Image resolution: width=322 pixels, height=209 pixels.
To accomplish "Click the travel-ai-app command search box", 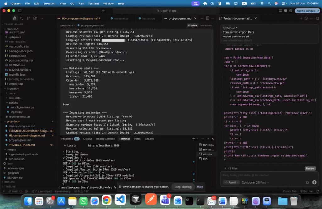I will coord(166,11).
